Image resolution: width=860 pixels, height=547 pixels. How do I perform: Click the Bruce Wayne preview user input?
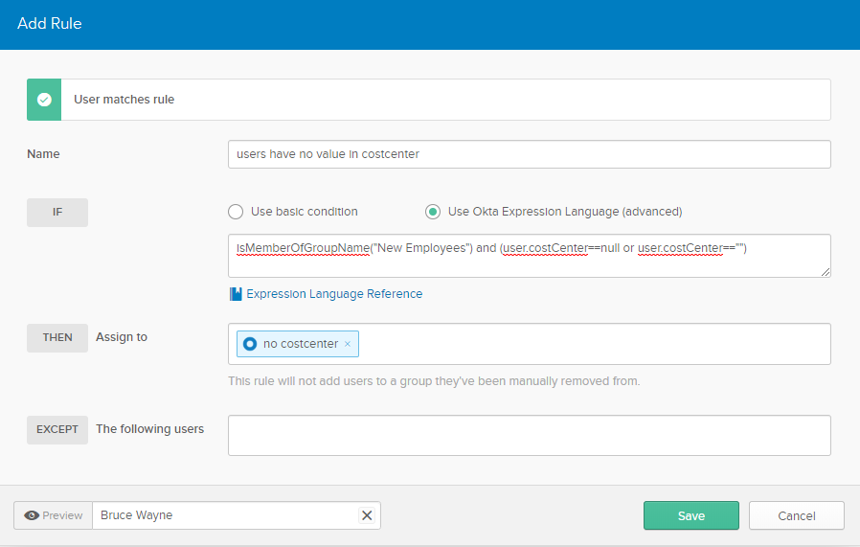coord(225,515)
